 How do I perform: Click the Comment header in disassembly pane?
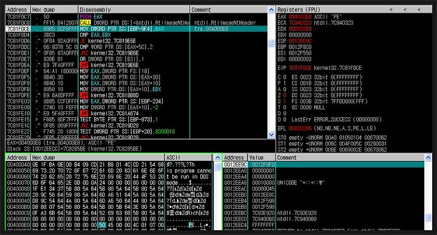[229, 10]
